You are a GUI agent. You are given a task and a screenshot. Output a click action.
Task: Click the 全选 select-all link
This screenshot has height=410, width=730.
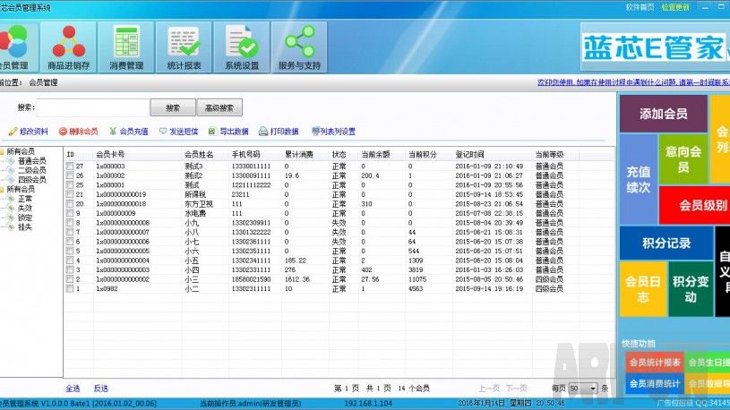[73, 389]
